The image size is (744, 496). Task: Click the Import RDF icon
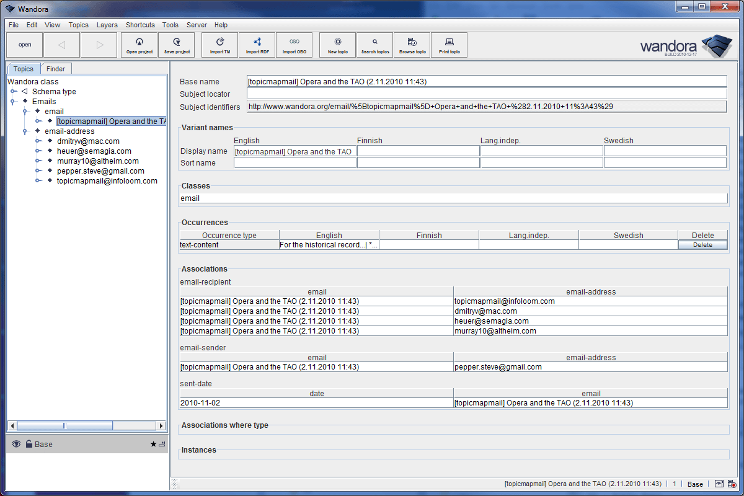coord(257,44)
